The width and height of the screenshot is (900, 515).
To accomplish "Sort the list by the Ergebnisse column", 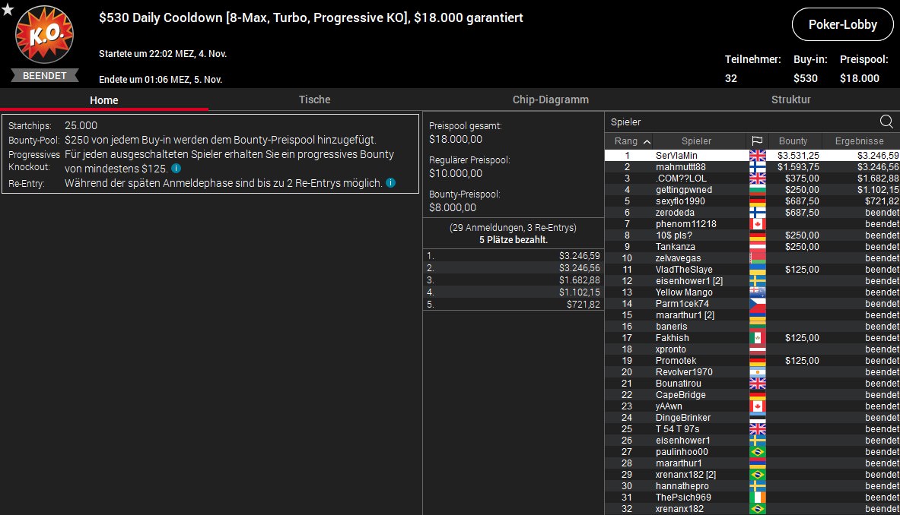I will point(859,141).
